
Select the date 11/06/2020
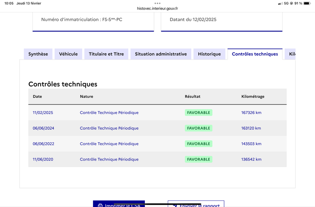(43, 159)
